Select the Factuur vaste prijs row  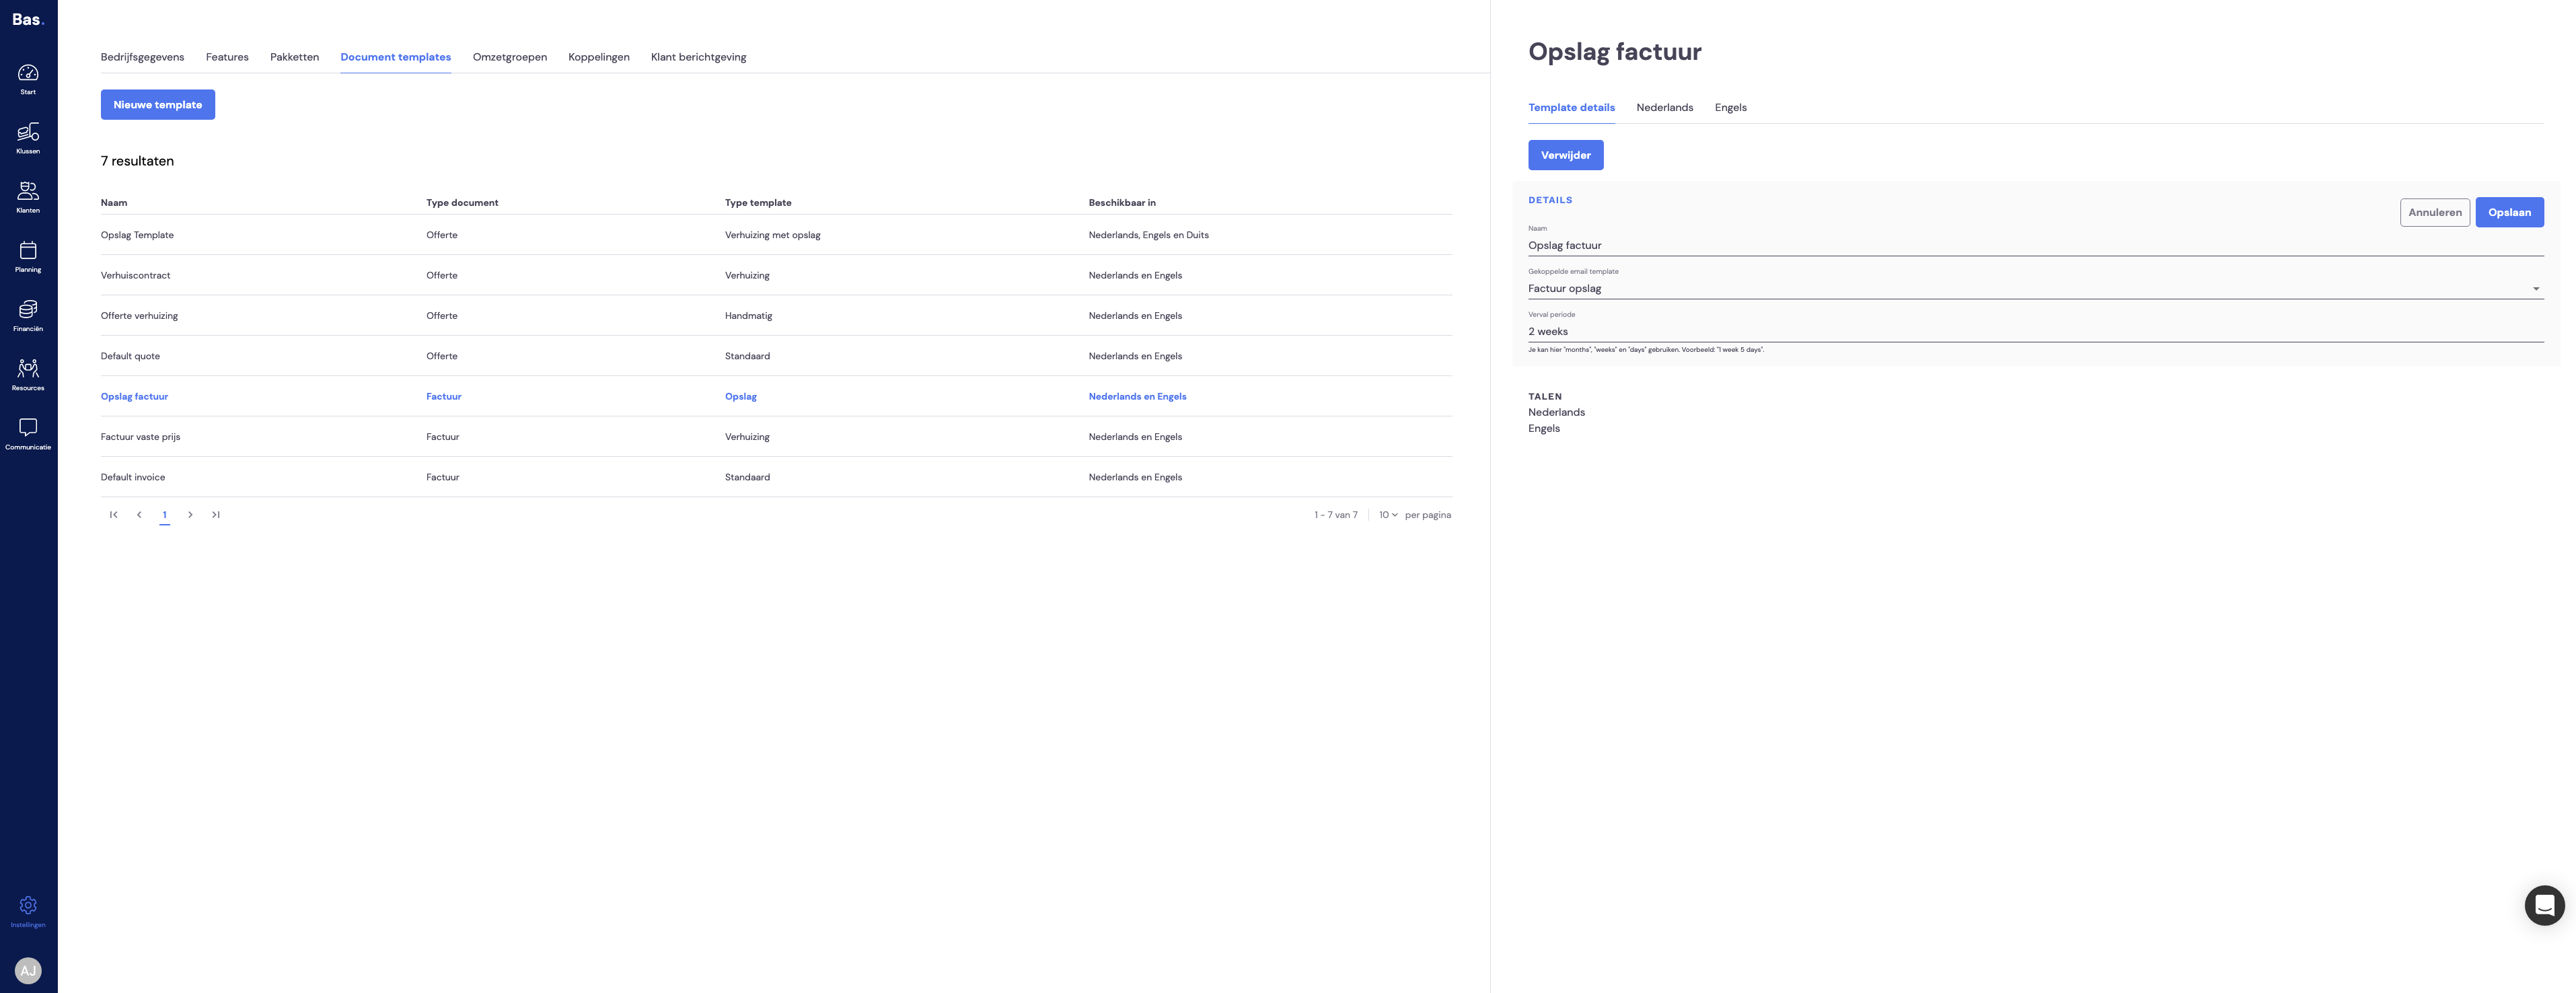click(776, 437)
